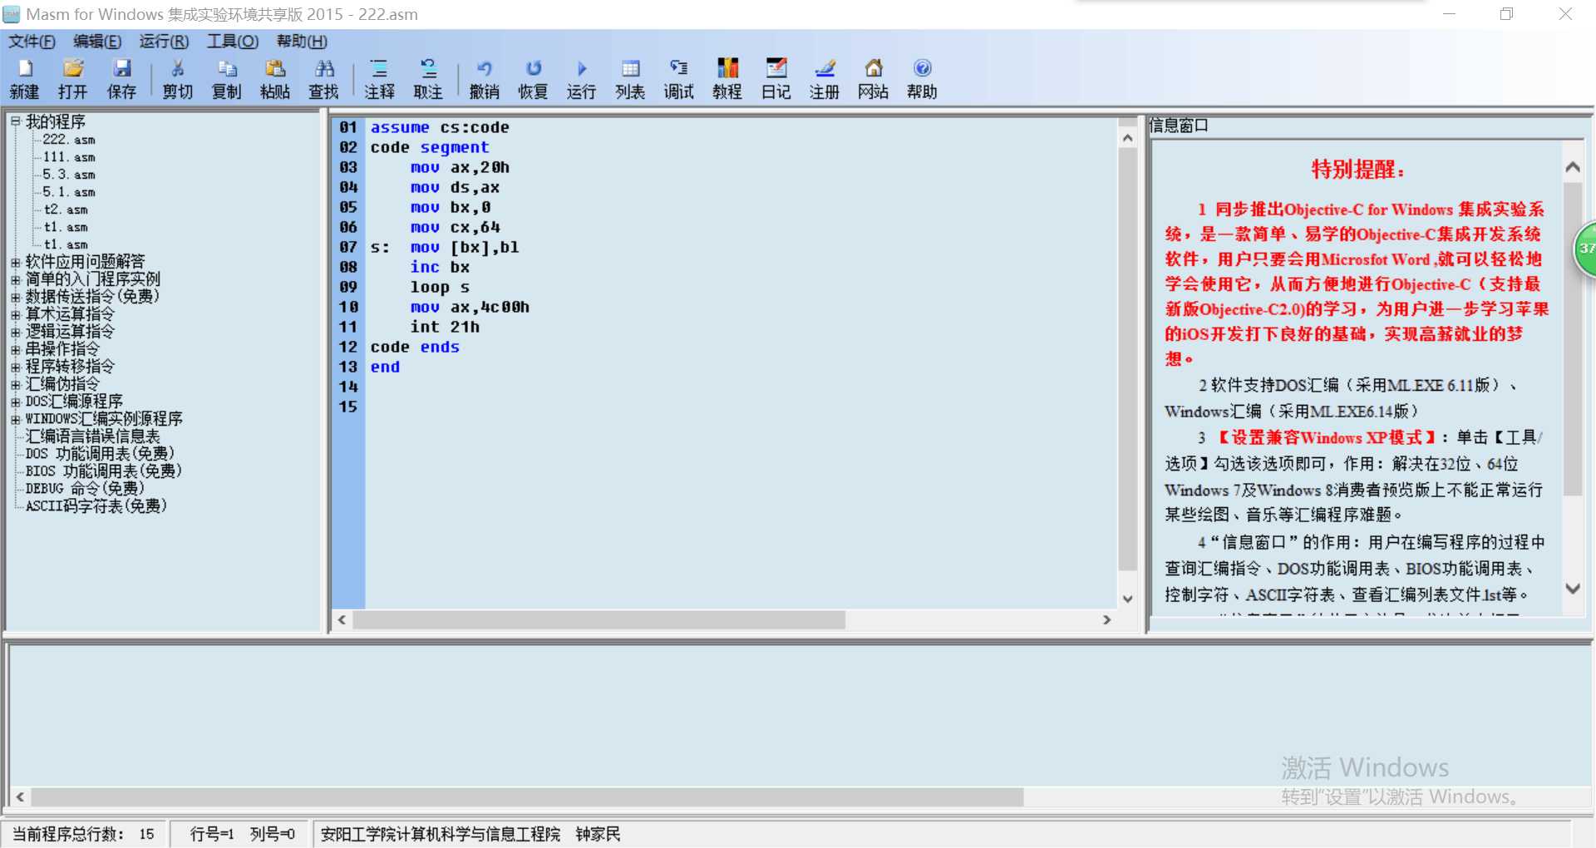This screenshot has width=1596, height=848.
Task: Open the 工具(O) menu
Action: [233, 42]
